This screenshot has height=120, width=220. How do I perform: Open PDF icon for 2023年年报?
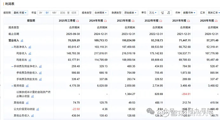pos(133,21)
